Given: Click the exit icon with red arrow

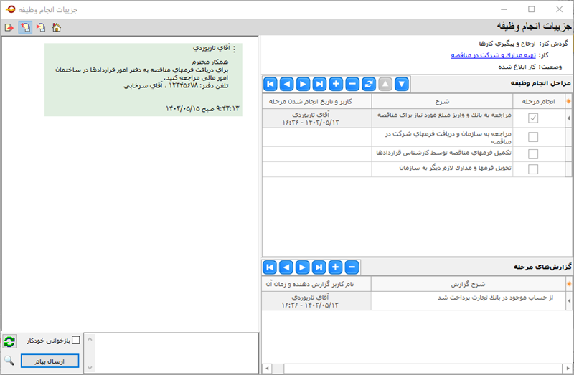Looking at the screenshot, I should (x=9, y=27).
